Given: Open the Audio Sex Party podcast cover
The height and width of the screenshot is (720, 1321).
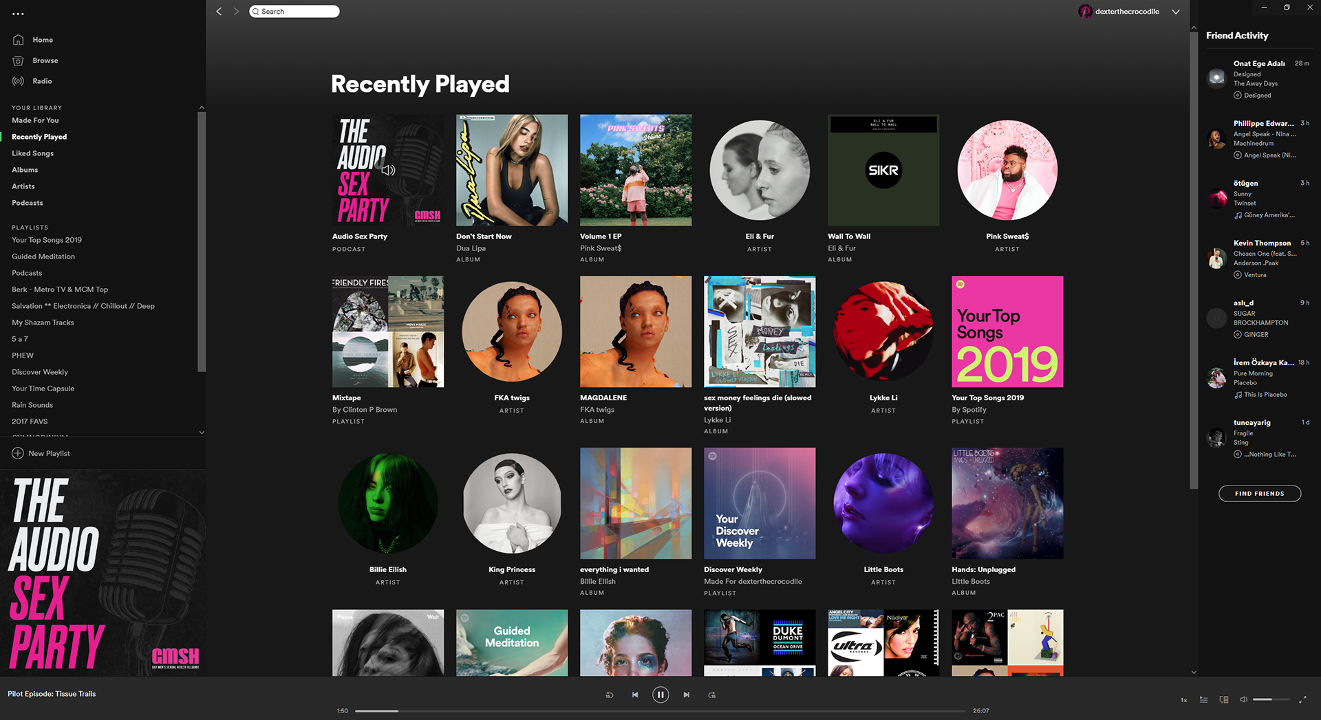Looking at the screenshot, I should point(388,170).
